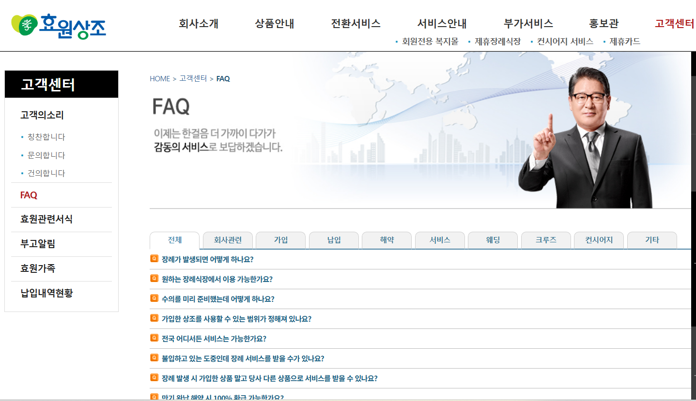Viewport: 696px width, 401px height.
Task: Go to 회원전용 복지몰 submenu
Action: tap(430, 42)
